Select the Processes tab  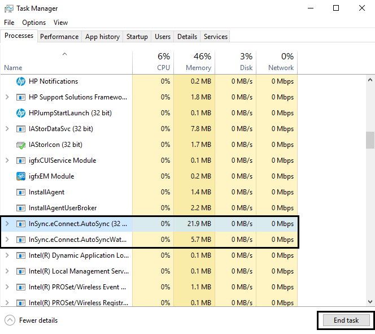tap(19, 36)
